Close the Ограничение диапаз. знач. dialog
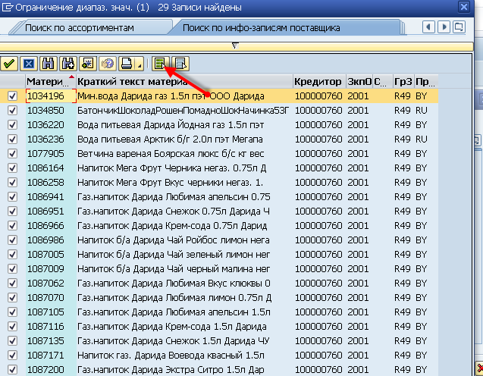This screenshot has height=376, width=483. pos(463,7)
